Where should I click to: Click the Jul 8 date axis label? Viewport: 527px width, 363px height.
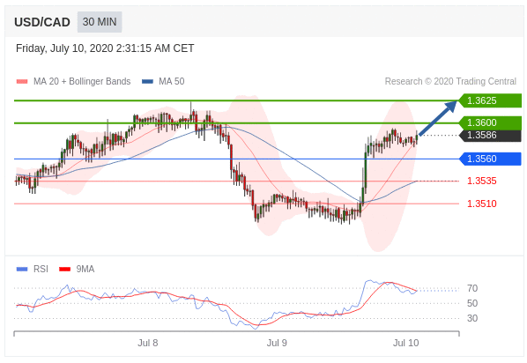pos(147,343)
